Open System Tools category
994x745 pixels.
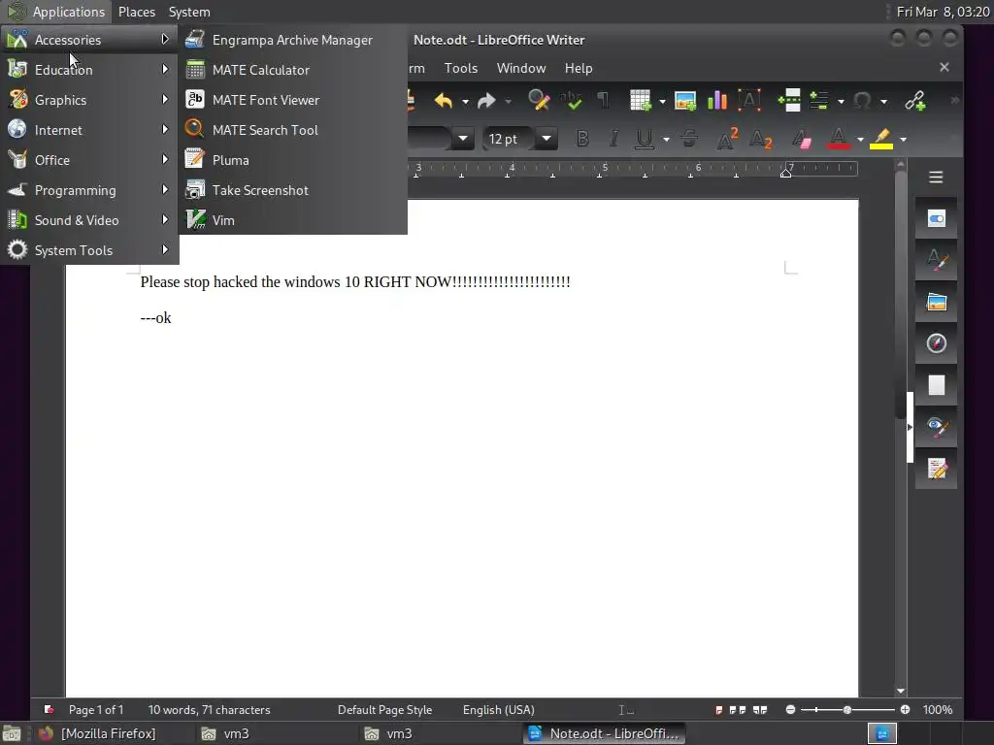(x=89, y=250)
